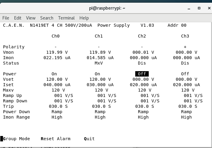Select Reset Alarm option
The image size is (212, 148).
coord(55,139)
